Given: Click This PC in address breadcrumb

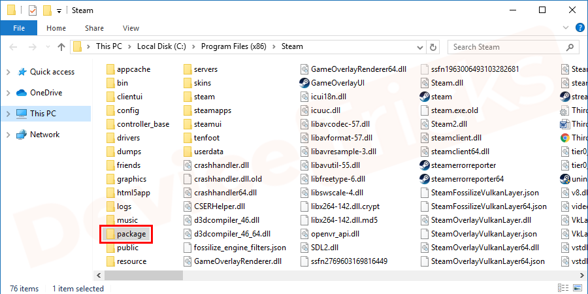Looking at the screenshot, I should pos(108,47).
